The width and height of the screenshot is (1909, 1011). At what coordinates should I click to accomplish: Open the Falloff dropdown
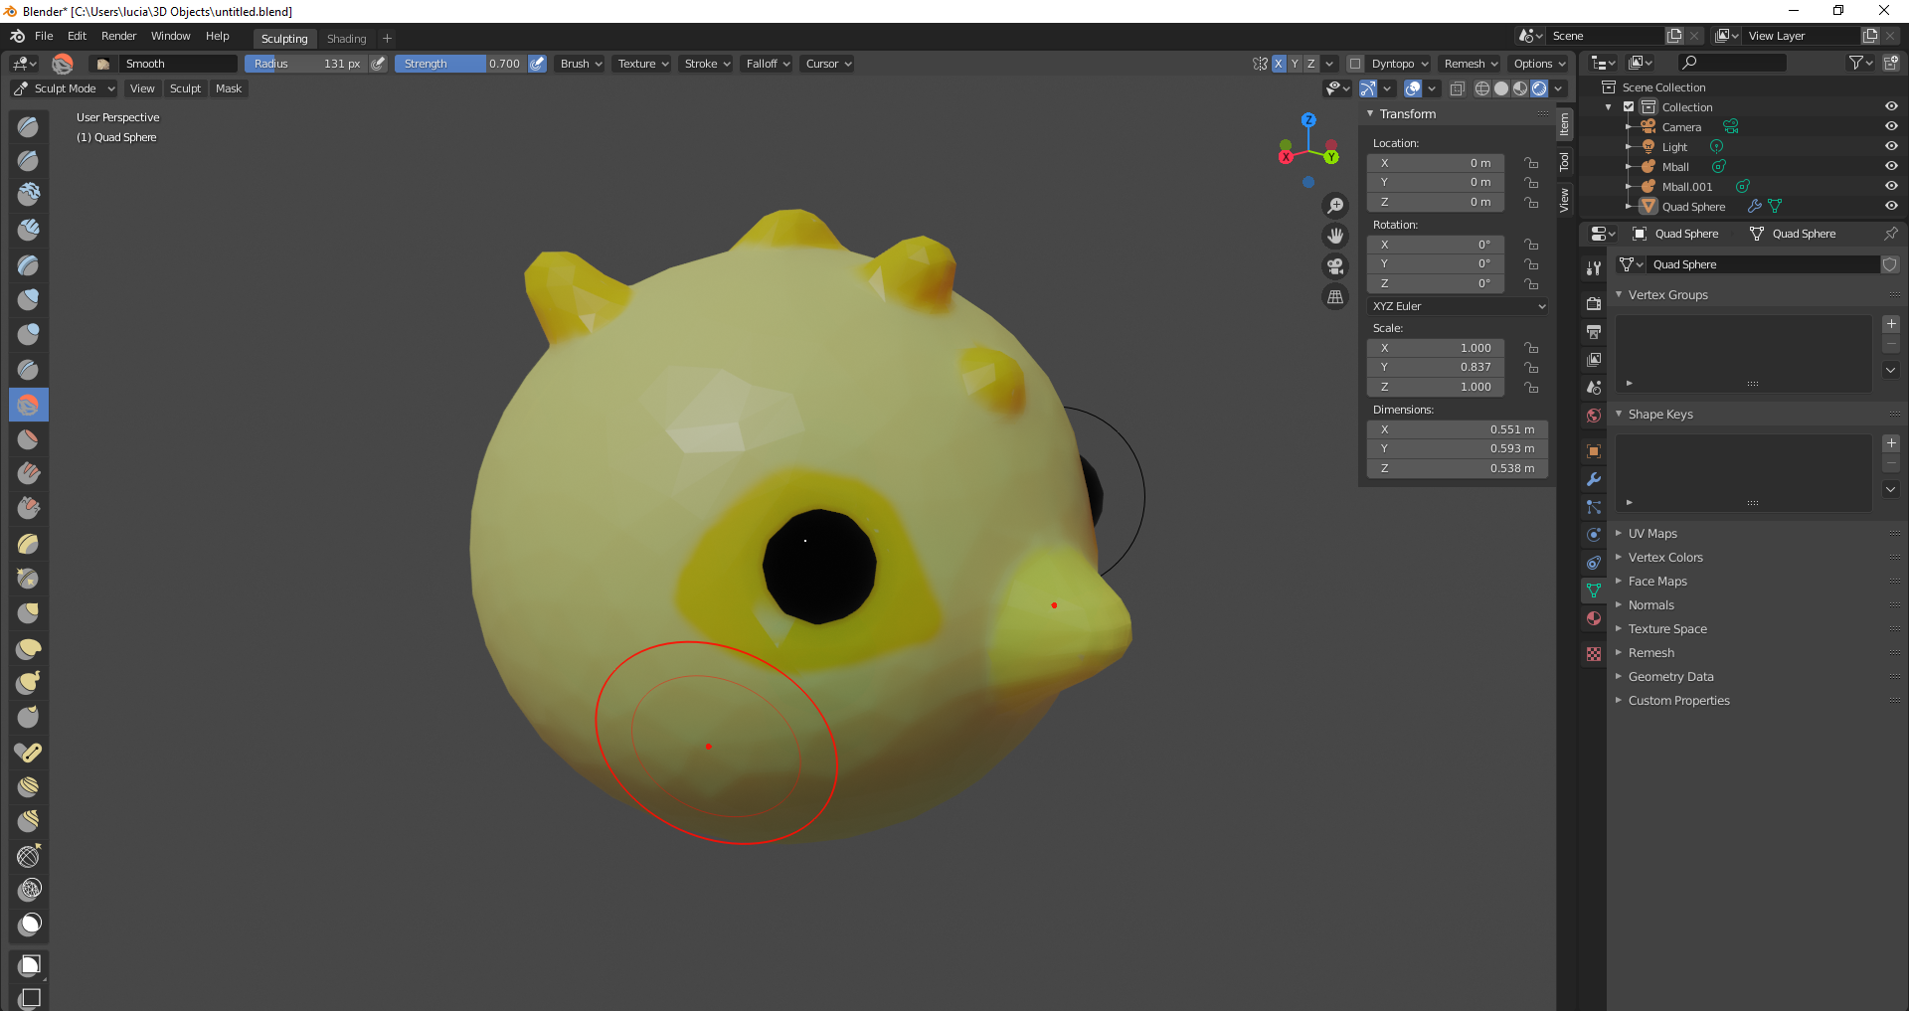tap(768, 64)
